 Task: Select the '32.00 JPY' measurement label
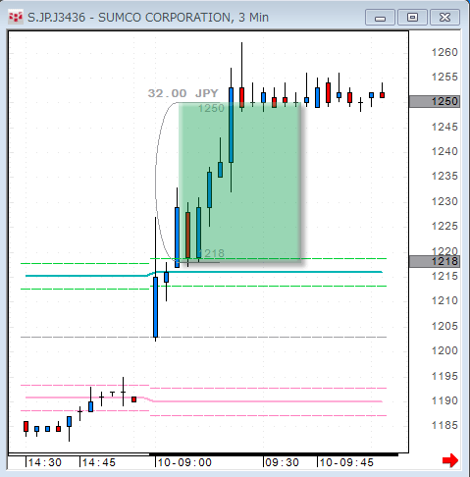pos(183,93)
